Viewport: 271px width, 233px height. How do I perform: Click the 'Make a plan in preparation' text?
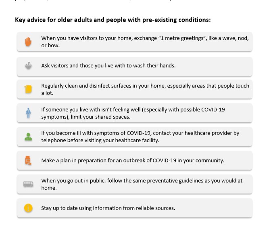click(x=133, y=160)
